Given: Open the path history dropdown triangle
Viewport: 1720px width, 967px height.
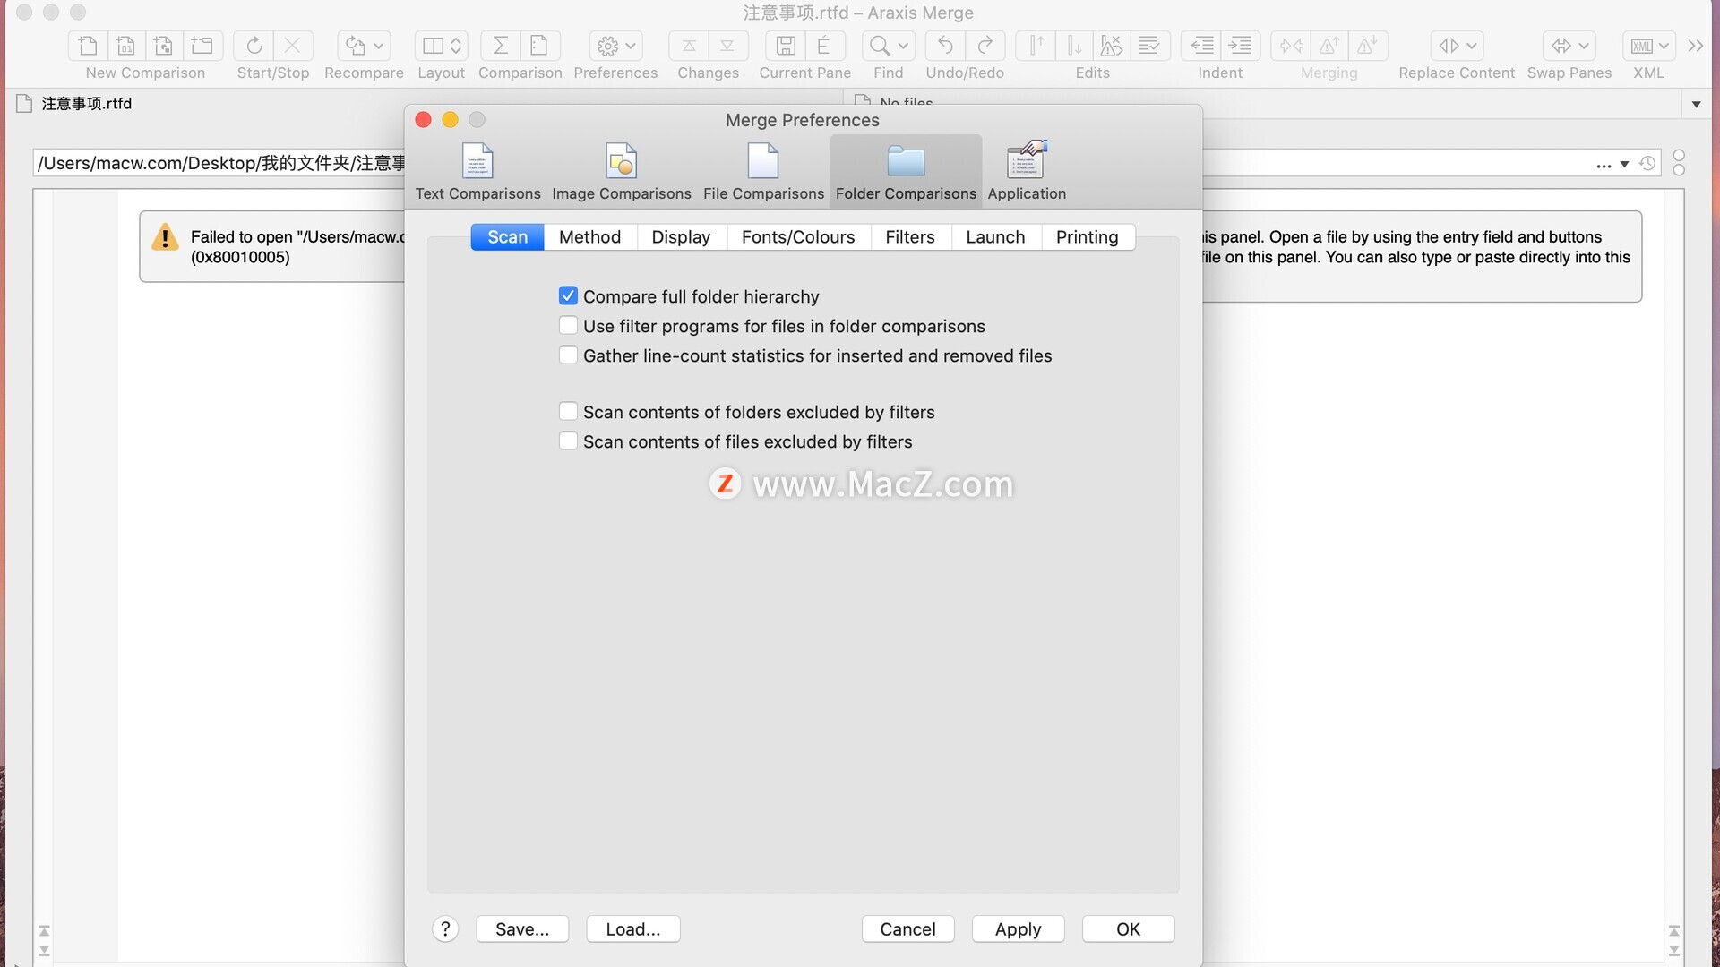Looking at the screenshot, I should (x=1624, y=165).
